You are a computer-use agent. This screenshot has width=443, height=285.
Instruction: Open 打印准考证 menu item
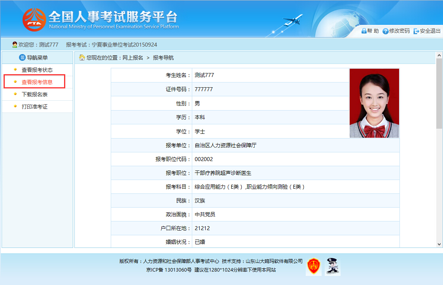coord(34,107)
